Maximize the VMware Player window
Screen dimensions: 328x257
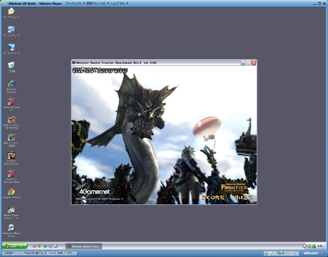click(319, 4)
